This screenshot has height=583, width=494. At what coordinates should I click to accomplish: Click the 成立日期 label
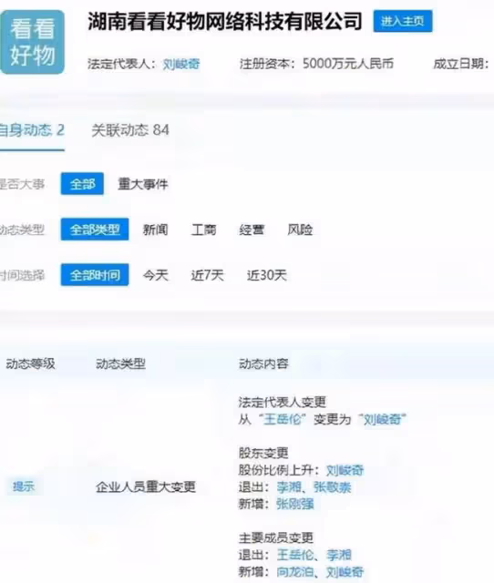pos(461,64)
